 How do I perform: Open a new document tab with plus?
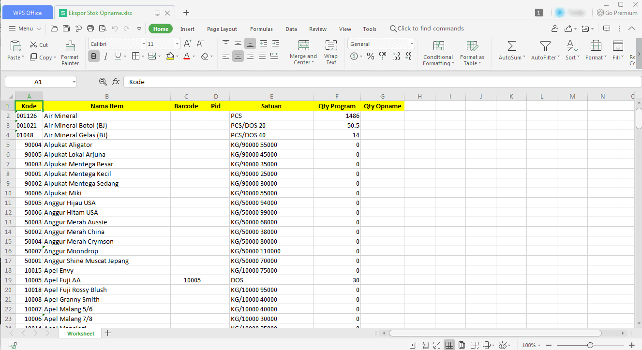186,13
